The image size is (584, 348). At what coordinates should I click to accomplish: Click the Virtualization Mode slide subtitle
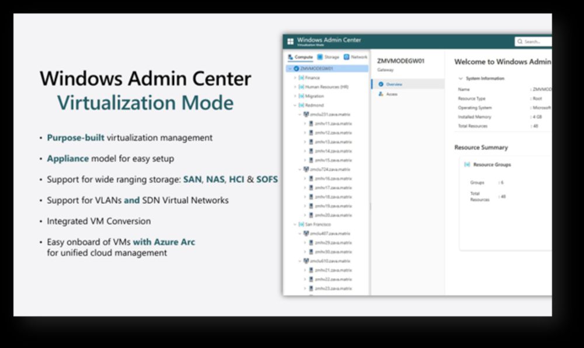(x=145, y=103)
